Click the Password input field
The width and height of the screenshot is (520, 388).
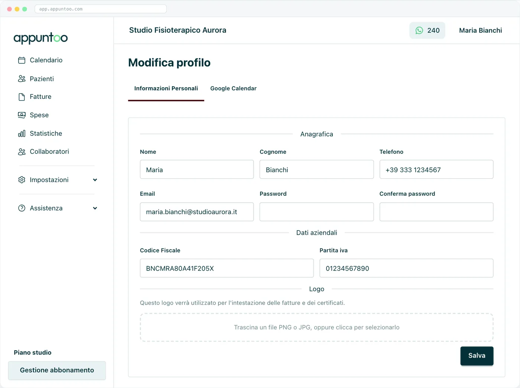click(x=316, y=212)
